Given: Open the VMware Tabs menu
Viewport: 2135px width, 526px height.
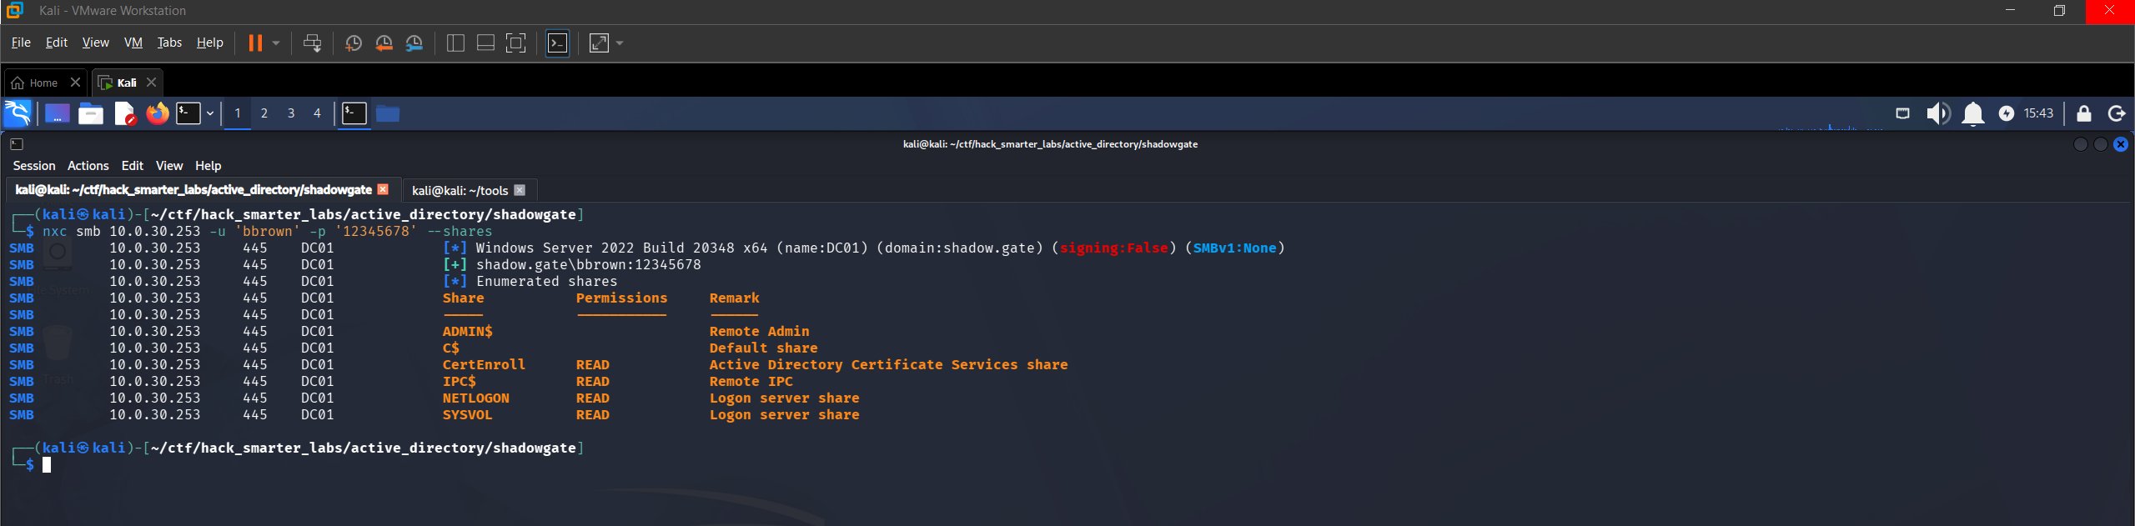Looking at the screenshot, I should pyautogui.click(x=169, y=43).
